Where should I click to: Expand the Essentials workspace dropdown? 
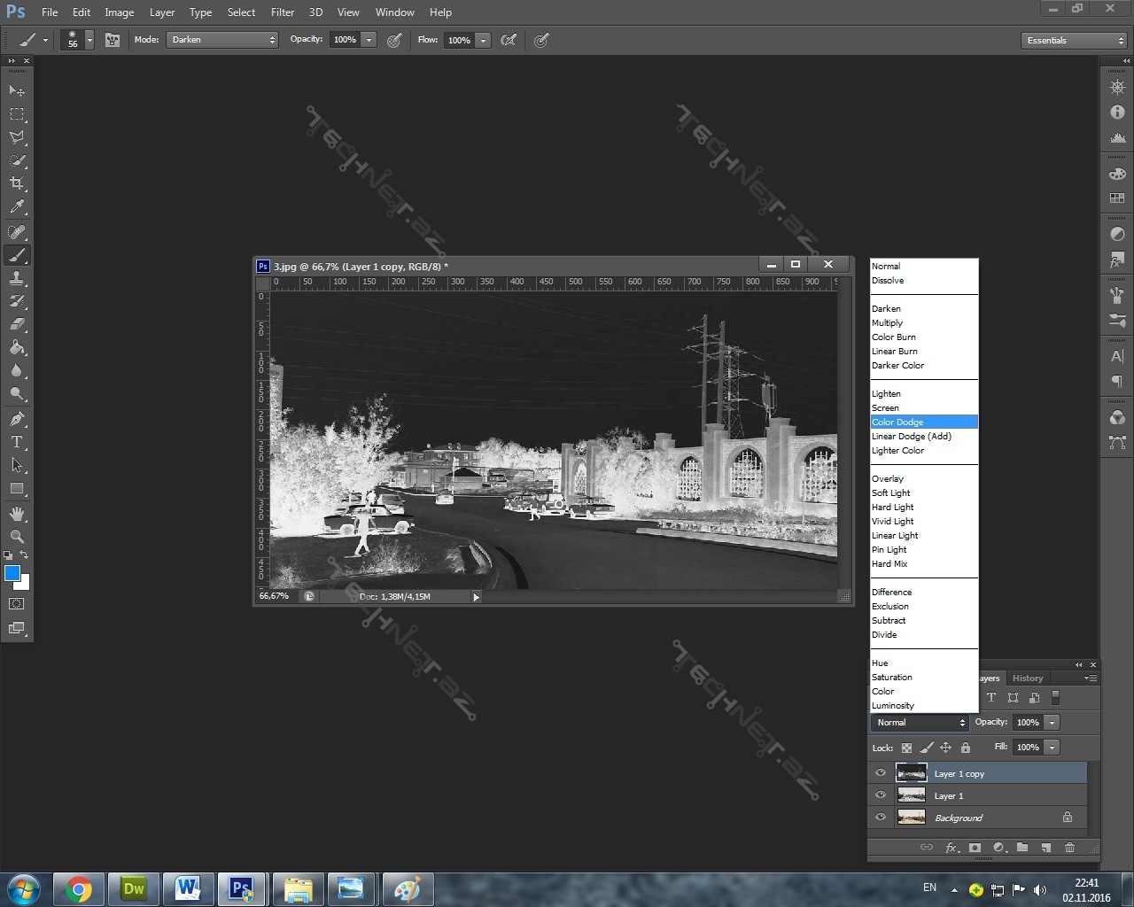point(1073,41)
